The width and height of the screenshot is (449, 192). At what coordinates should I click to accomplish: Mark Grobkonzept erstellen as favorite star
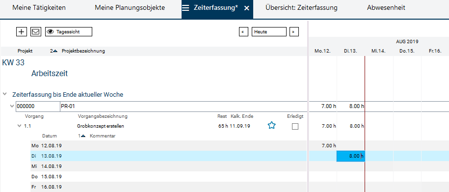click(271, 125)
